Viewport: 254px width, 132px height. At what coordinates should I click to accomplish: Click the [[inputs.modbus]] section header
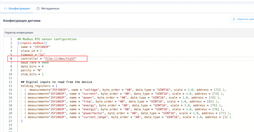(32, 43)
